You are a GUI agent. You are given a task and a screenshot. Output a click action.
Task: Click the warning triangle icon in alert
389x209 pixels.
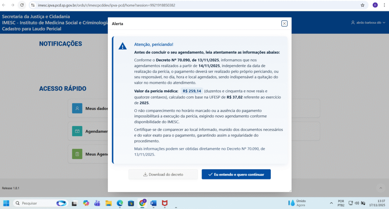click(123, 46)
